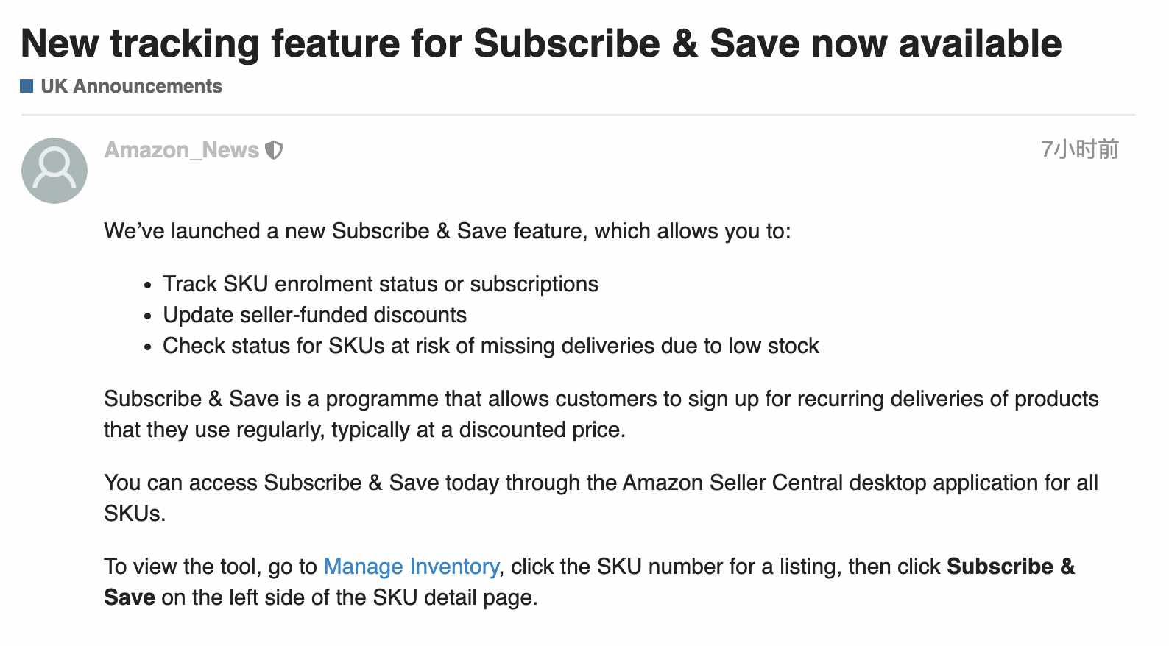Click the text discounted price
Viewport: 1169px width, 646px height.
(543, 430)
